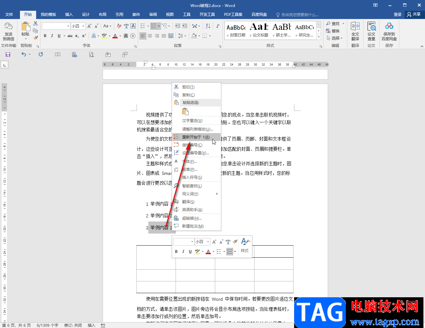Click the Copy icon in clipboard group
The image size is (425, 328).
tap(35, 31)
